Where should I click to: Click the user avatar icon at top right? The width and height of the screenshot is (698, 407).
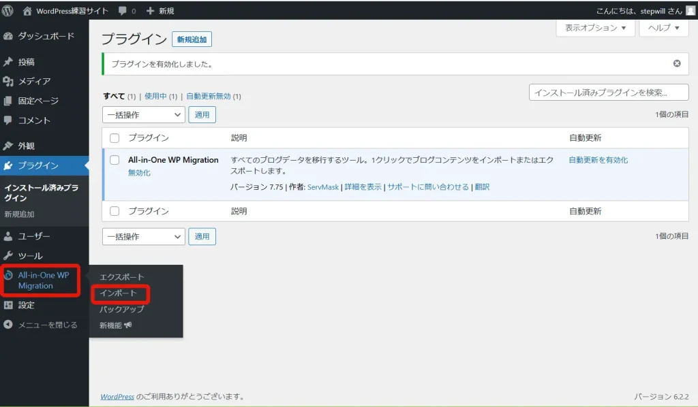pyautogui.click(x=690, y=11)
